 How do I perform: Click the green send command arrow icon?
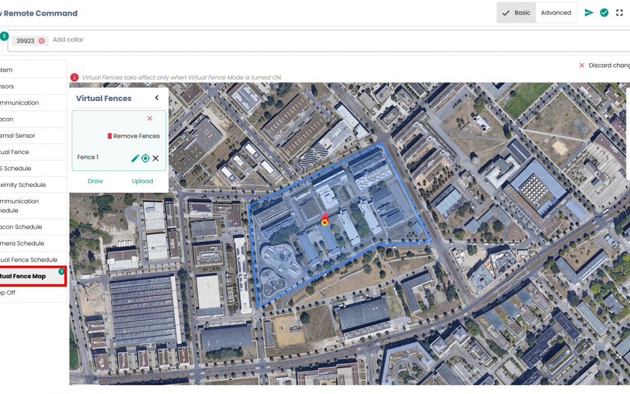[x=589, y=13]
